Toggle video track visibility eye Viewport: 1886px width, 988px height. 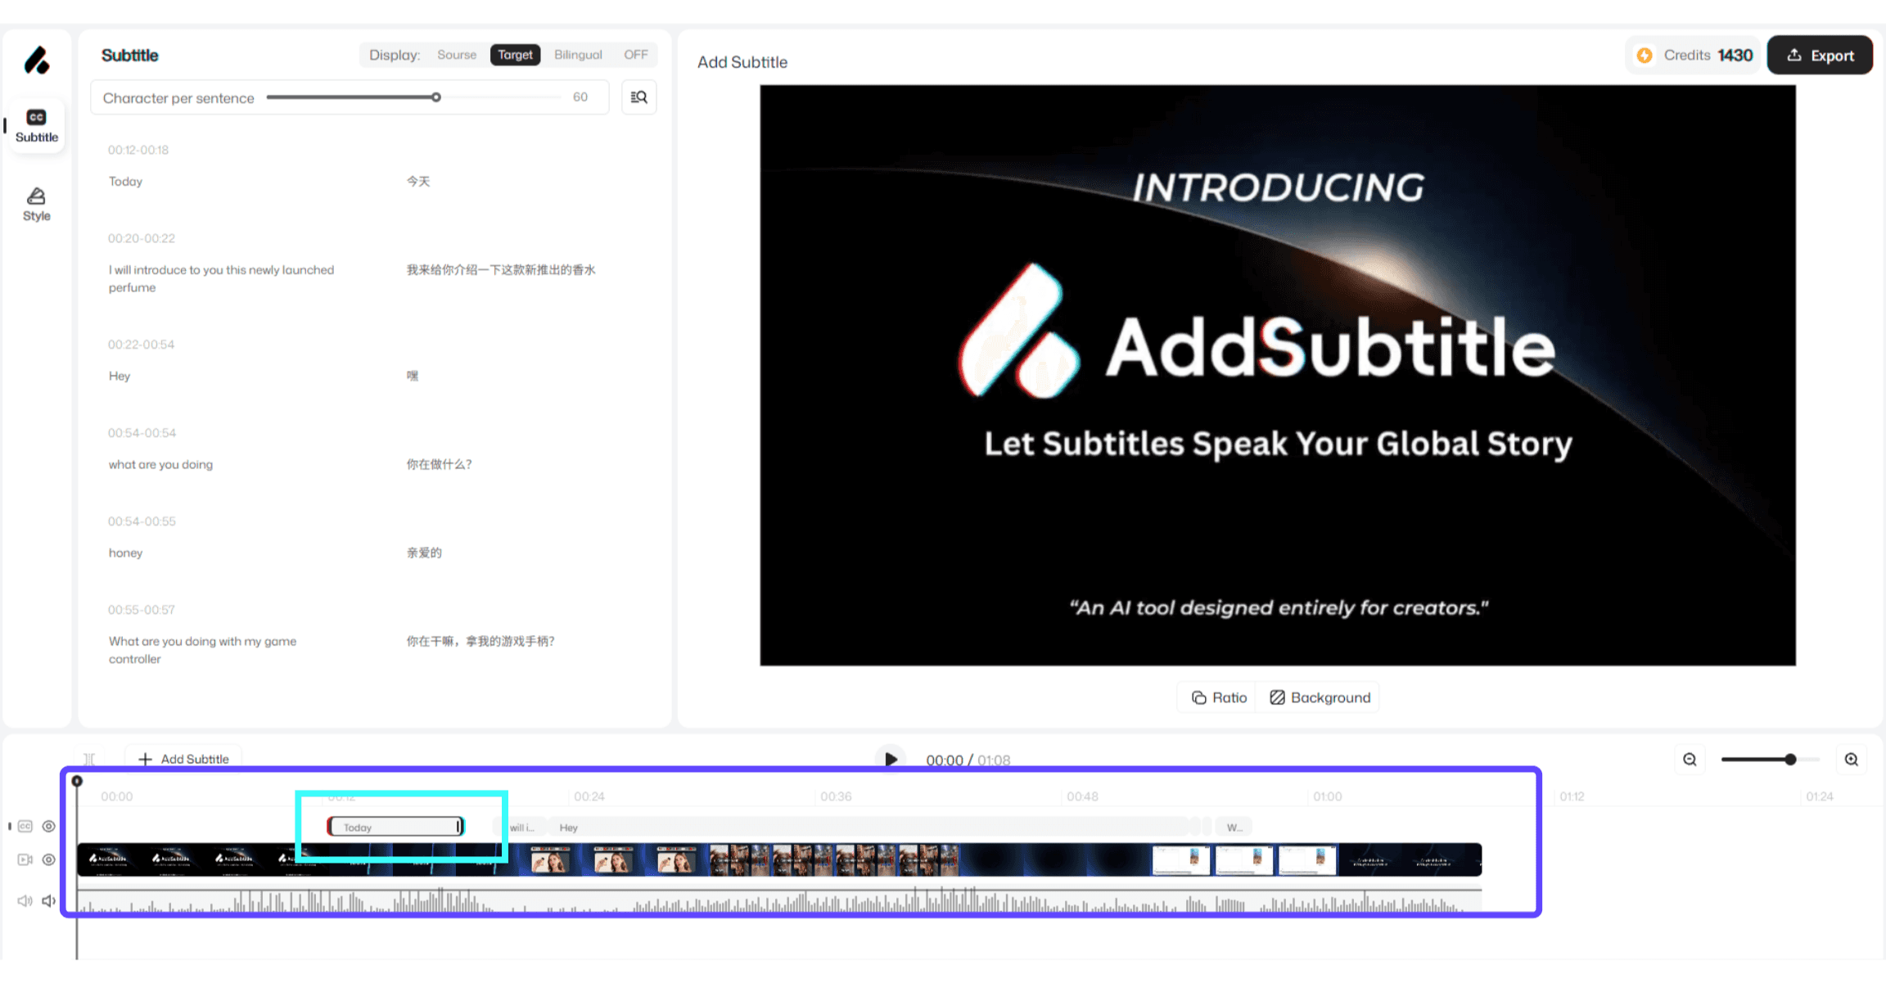pos(49,859)
